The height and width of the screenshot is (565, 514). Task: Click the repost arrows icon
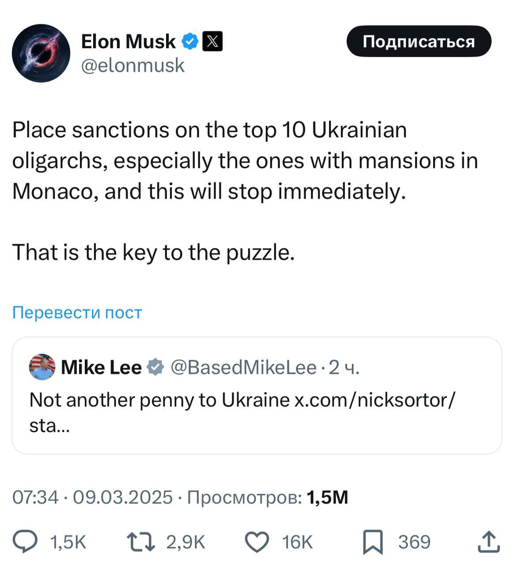[141, 542]
